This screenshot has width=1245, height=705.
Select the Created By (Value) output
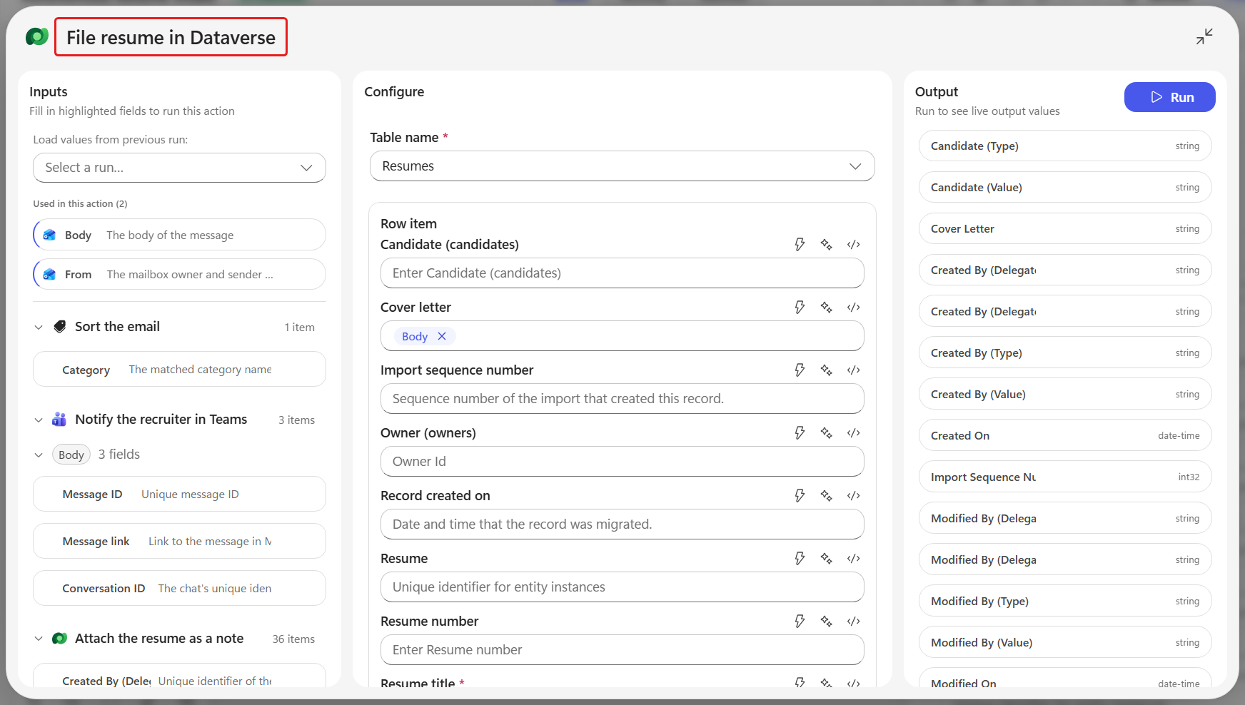tap(1064, 395)
